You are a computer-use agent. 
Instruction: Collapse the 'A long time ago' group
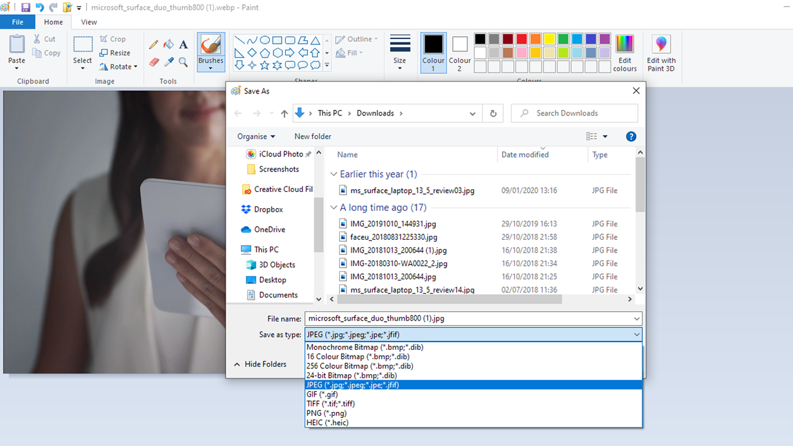[334, 207]
